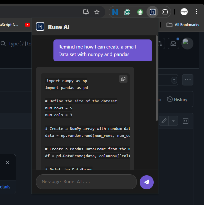Copy the code block with the copy icon
The height and width of the screenshot is (205, 204).
[x=123, y=79]
